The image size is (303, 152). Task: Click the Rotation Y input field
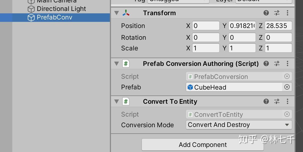242,37
